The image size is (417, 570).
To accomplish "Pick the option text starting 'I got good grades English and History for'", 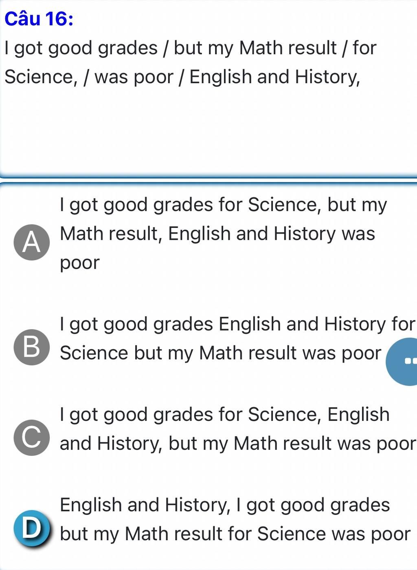I will point(237,338).
